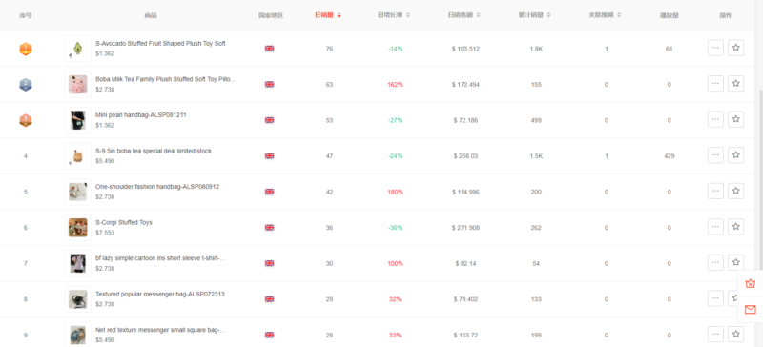This screenshot has width=763, height=347.
Task: Open the Mini pearl handbag thumbnail
Action: pyautogui.click(x=78, y=120)
